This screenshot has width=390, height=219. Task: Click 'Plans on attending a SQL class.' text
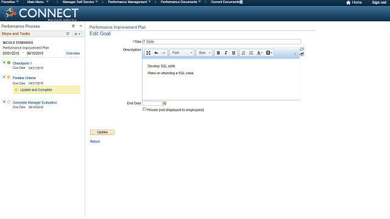pyautogui.click(x=171, y=73)
